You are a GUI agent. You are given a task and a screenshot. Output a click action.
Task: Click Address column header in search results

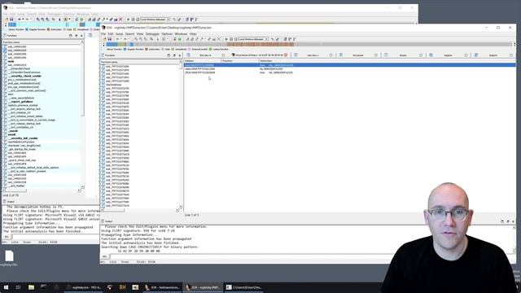(203, 61)
